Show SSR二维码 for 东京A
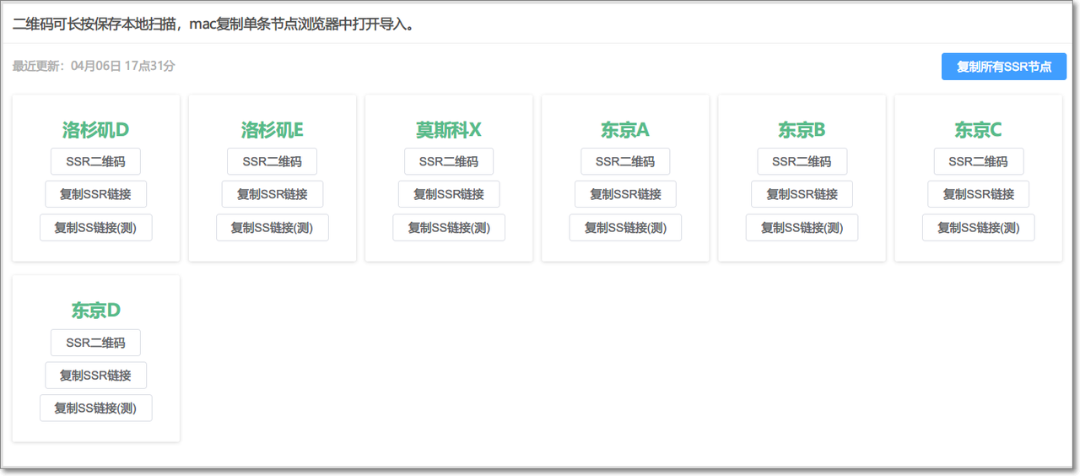 625,161
